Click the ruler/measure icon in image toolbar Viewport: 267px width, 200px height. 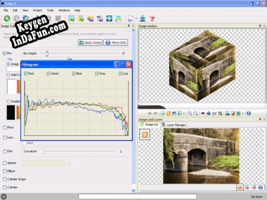pos(214,113)
